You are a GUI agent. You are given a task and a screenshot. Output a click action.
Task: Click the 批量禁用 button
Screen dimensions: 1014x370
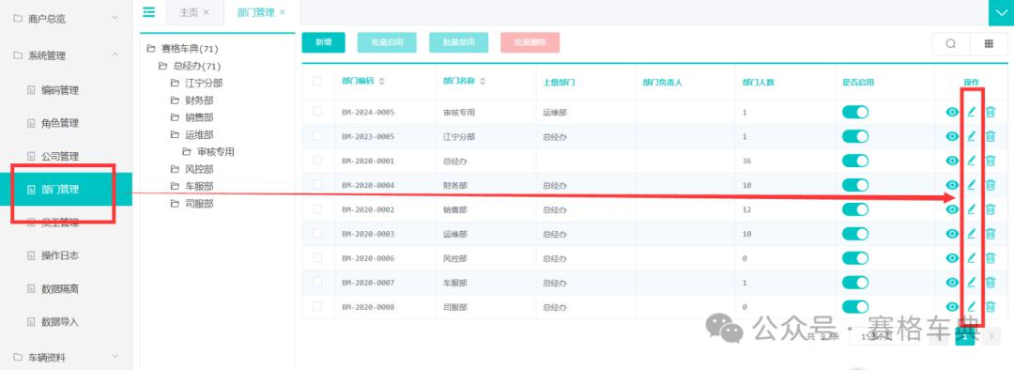point(458,42)
